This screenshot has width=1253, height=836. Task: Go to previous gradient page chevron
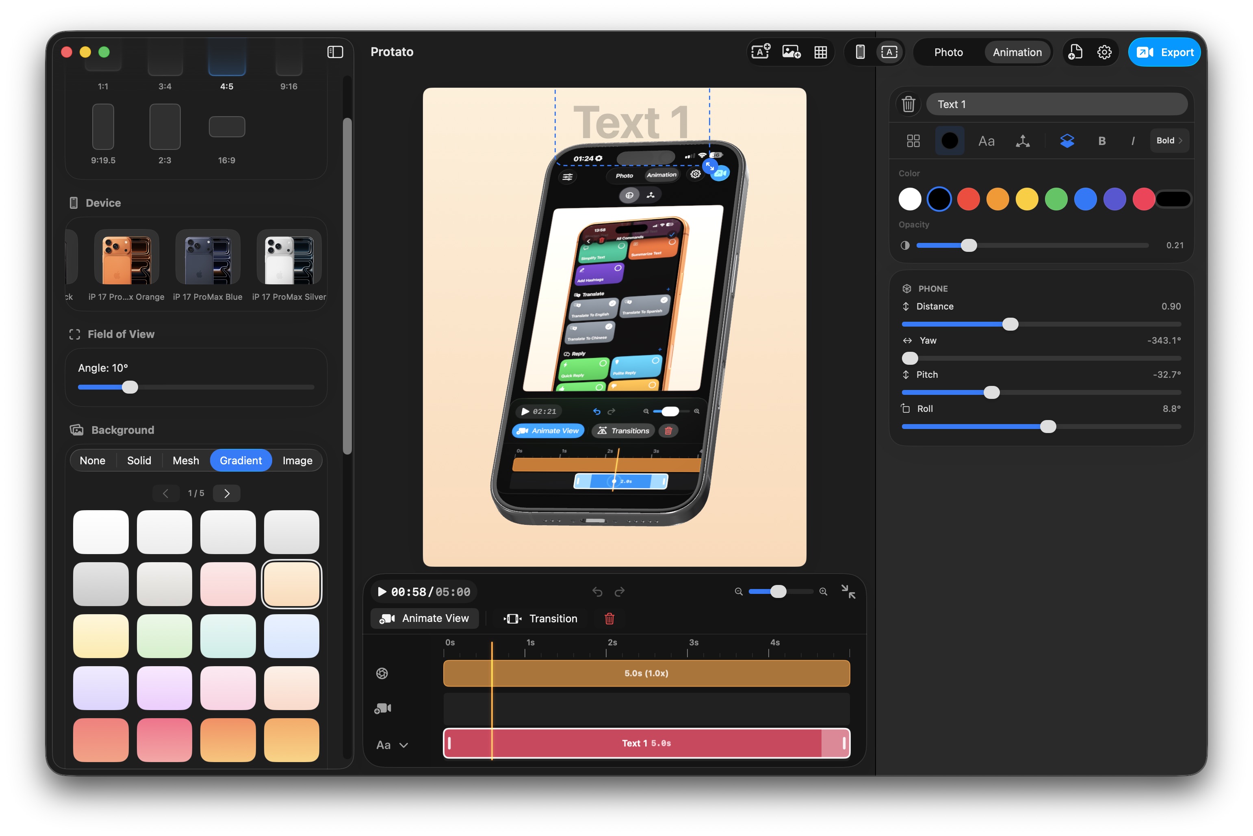[x=165, y=493]
